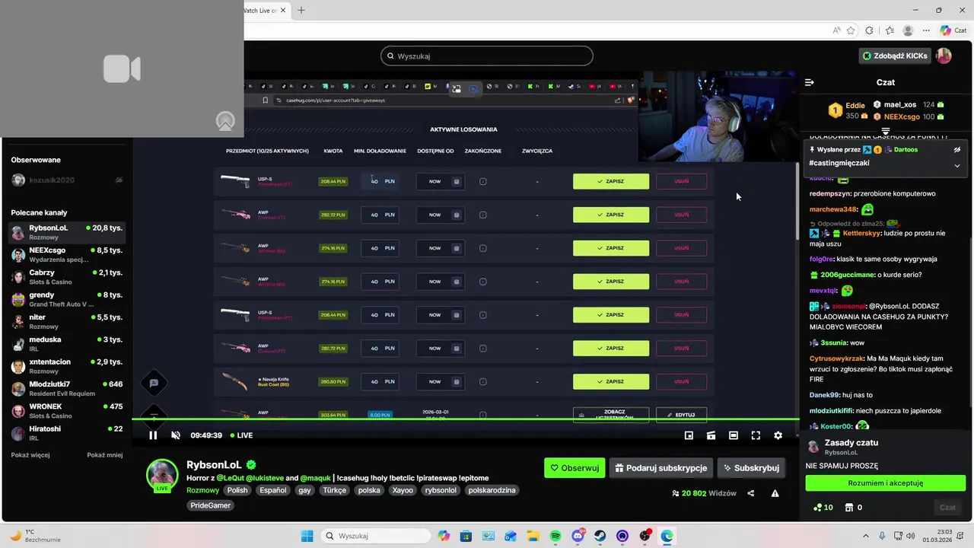Viewport: 974px width, 548px height.
Task: Open the favorites list icon in Edge
Action: click(x=890, y=30)
